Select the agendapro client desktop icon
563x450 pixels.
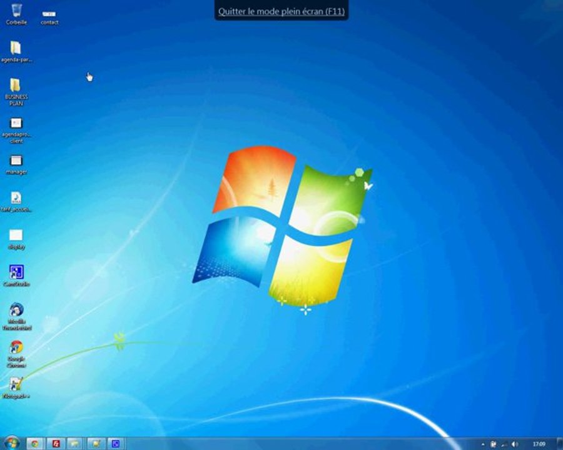[16, 130]
